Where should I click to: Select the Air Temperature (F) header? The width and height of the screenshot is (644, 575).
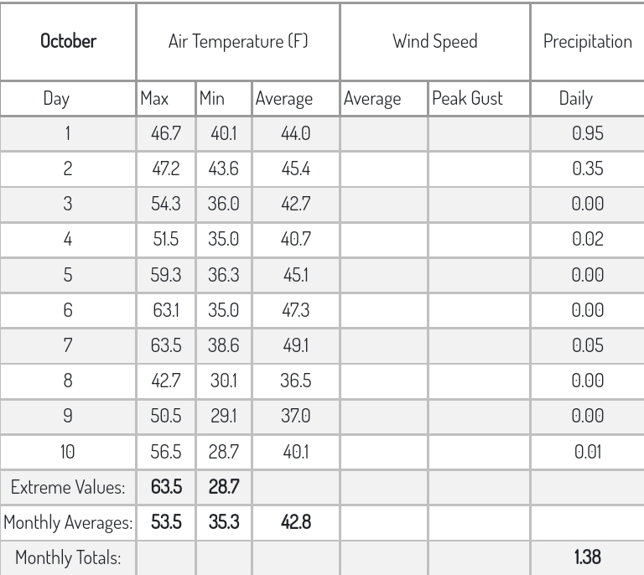[x=238, y=41]
